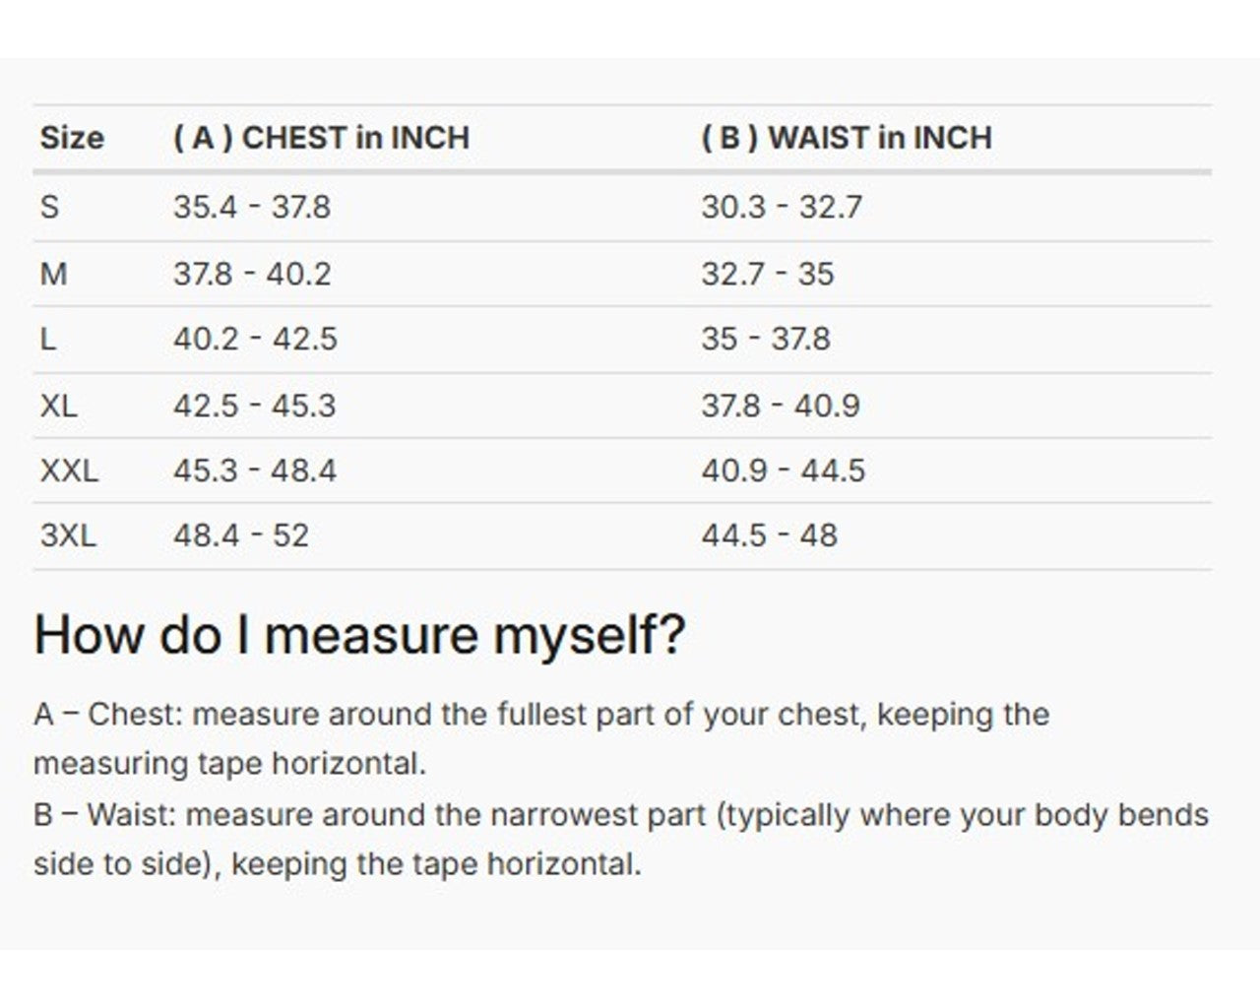
Task: Select the L size row label
Action: (47, 339)
